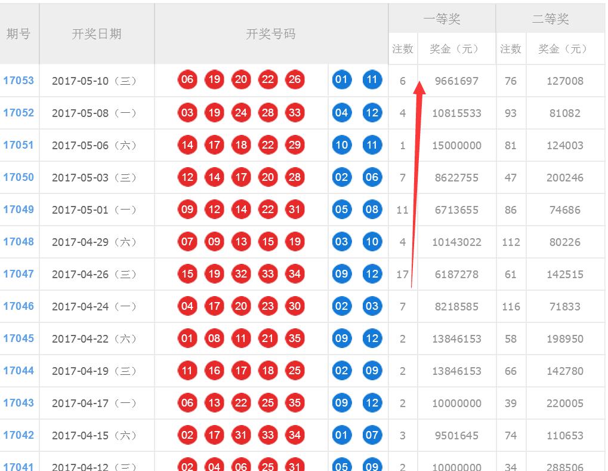Select date 2017-05-10 (三)
This screenshot has height=471, width=608.
click(94, 81)
